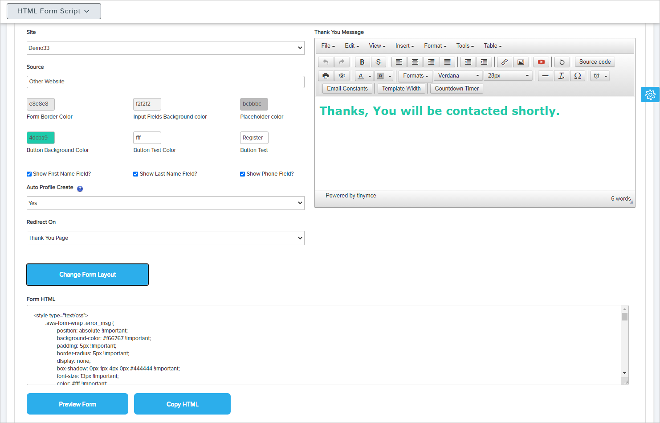Insert a special character (omega icon)
The image size is (660, 423).
tap(577, 76)
